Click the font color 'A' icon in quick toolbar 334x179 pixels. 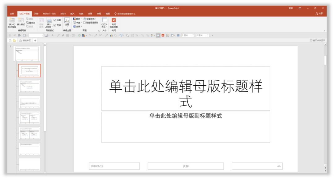pyautogui.click(x=53, y=35)
